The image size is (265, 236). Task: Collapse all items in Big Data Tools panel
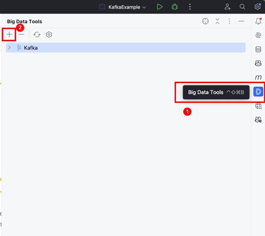[217, 21]
